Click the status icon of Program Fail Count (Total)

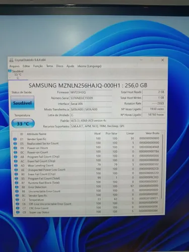[16, 178]
